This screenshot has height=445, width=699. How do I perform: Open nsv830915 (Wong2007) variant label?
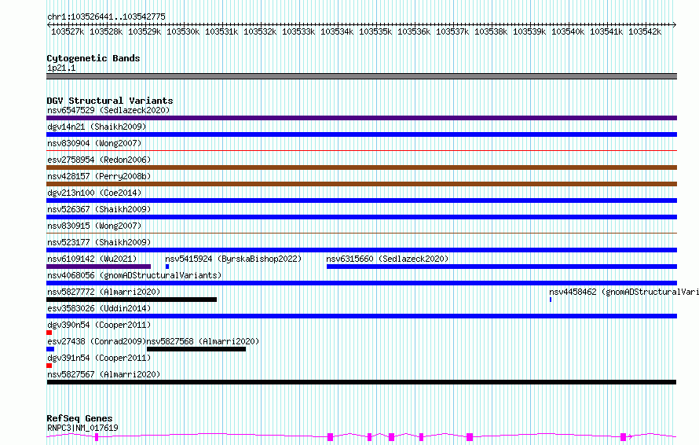(x=94, y=226)
